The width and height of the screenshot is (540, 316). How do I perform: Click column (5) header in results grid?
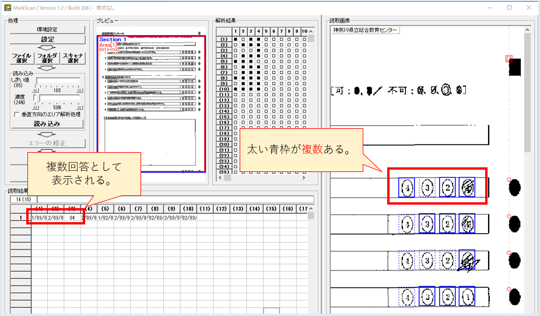106,208
